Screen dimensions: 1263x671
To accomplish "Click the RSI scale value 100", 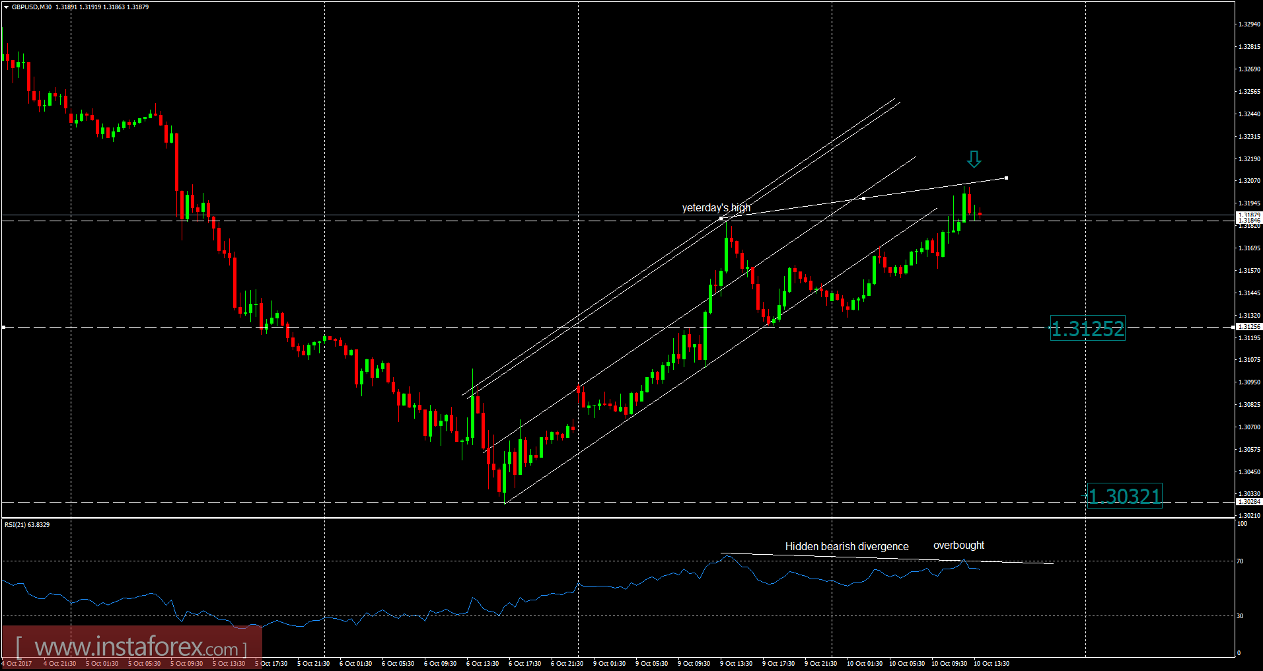I will (x=1242, y=524).
